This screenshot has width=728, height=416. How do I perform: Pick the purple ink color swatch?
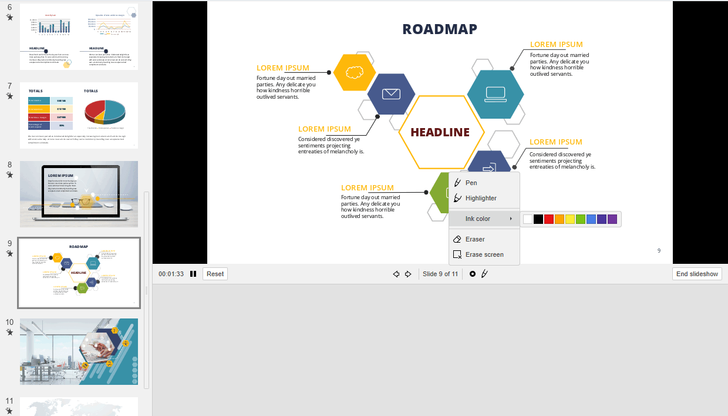[x=612, y=219]
